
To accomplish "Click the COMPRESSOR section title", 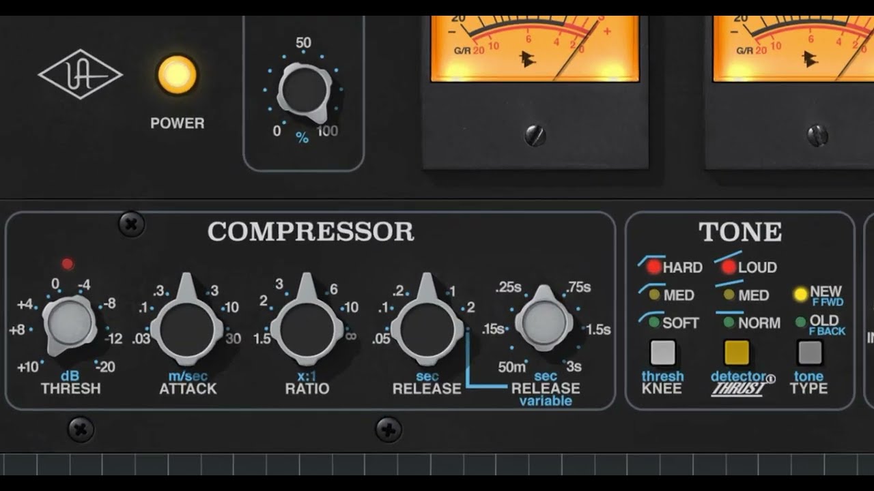I will tap(311, 232).
